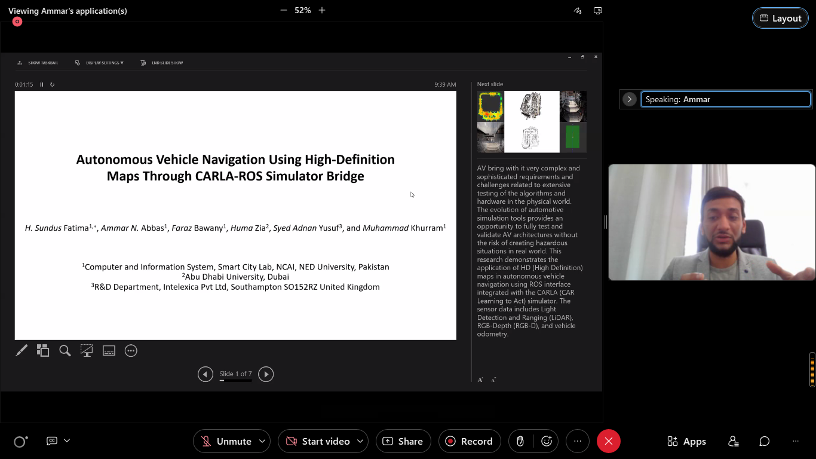816x459 pixels.
Task: Toggle black or unblack slide show
Action: [87, 351]
